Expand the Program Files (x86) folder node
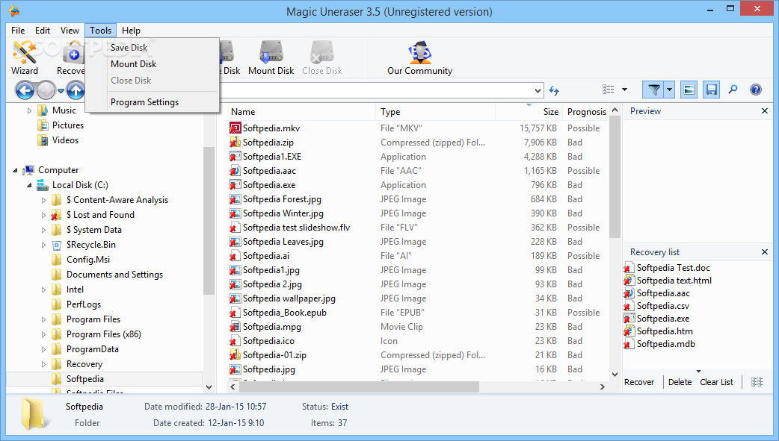779x441 pixels. pos(43,334)
